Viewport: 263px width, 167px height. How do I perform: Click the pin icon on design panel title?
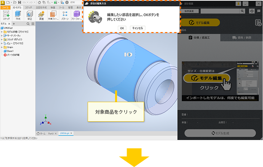pyautogui.click(x=239, y=3)
